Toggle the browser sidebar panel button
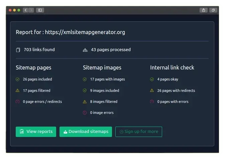The height and width of the screenshot is (159, 225). [x=40, y=10]
